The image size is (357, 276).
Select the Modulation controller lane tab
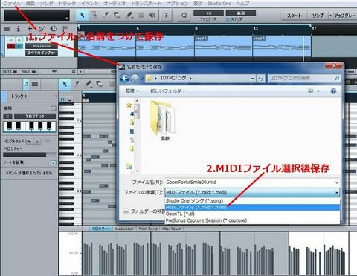[124, 229]
